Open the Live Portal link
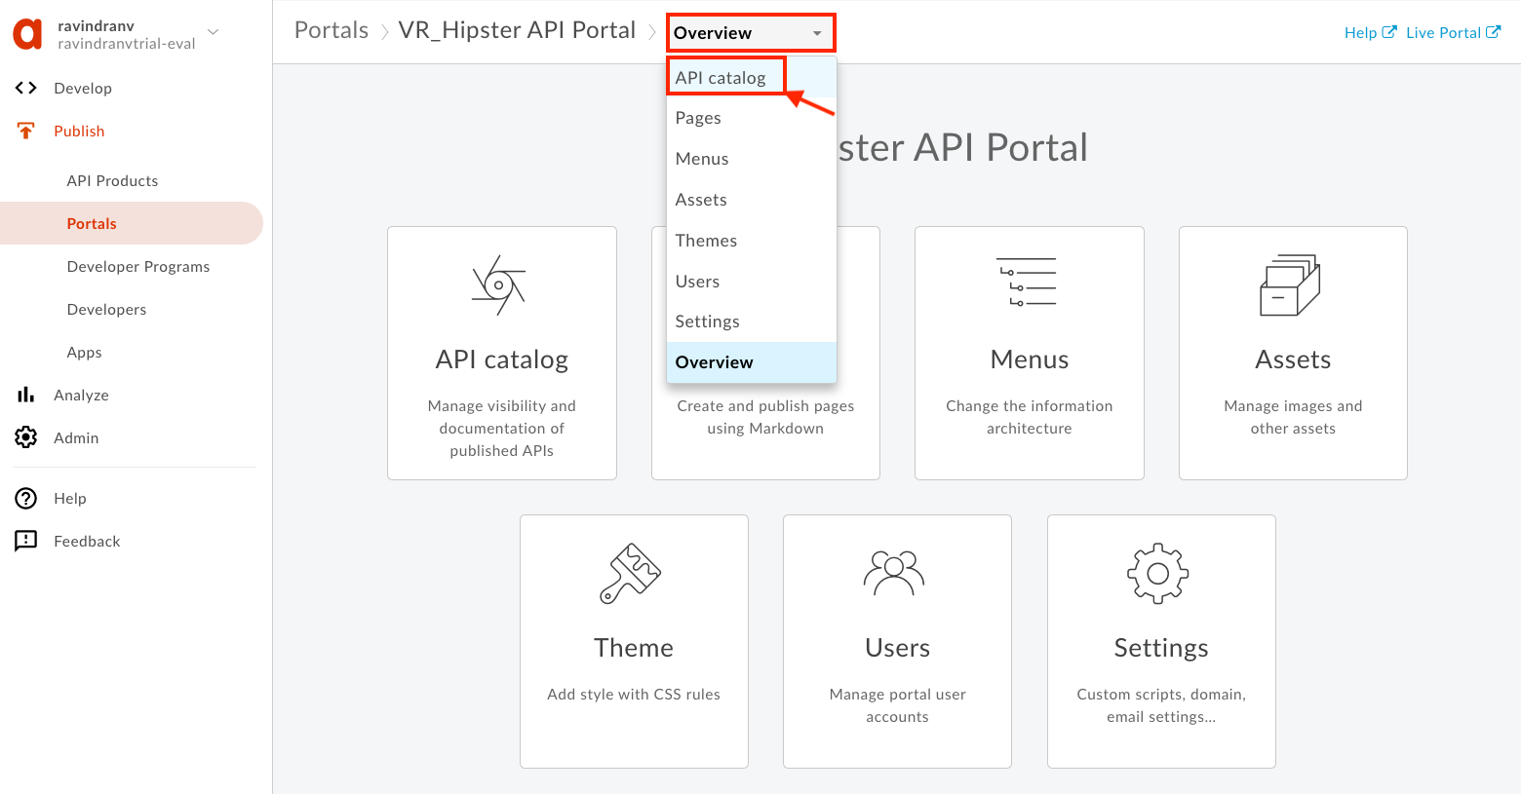 1443,32
